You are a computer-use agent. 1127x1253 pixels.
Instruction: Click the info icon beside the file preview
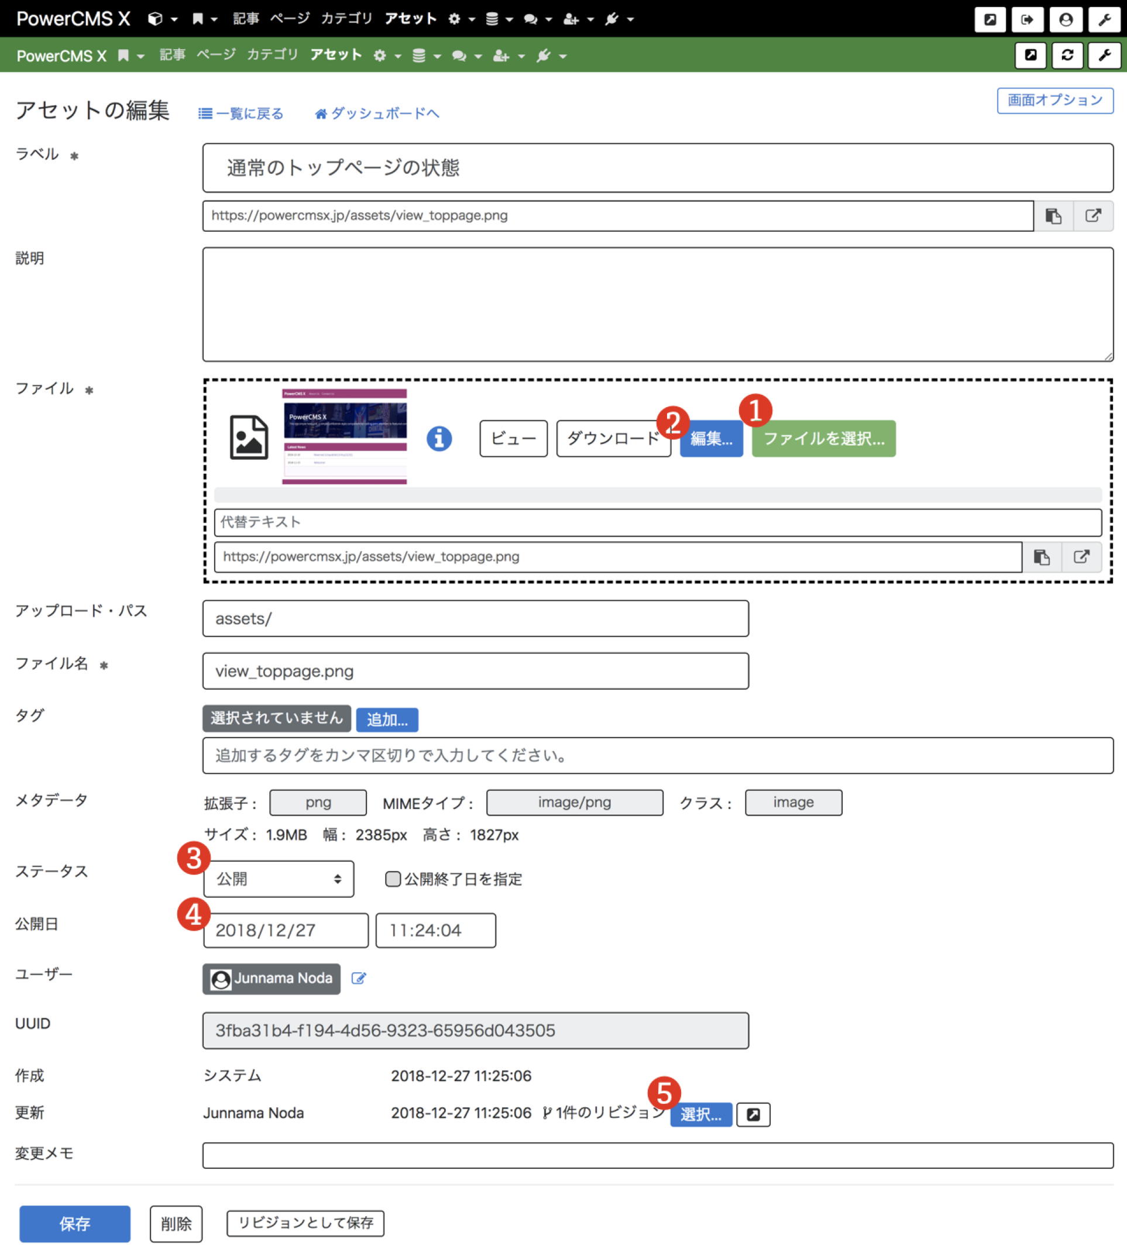(439, 438)
